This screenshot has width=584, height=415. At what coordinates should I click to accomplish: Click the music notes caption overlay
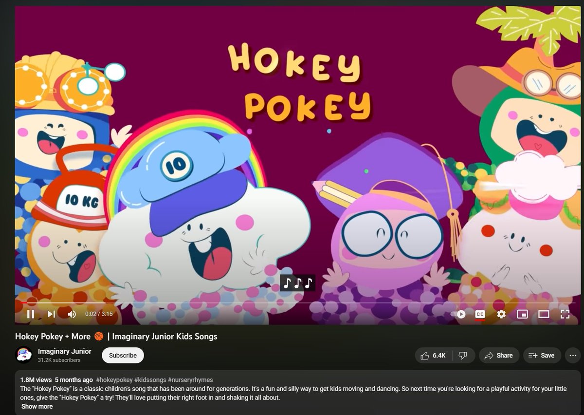click(297, 283)
